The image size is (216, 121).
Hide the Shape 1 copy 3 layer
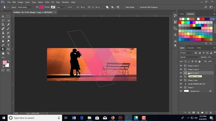(181, 73)
